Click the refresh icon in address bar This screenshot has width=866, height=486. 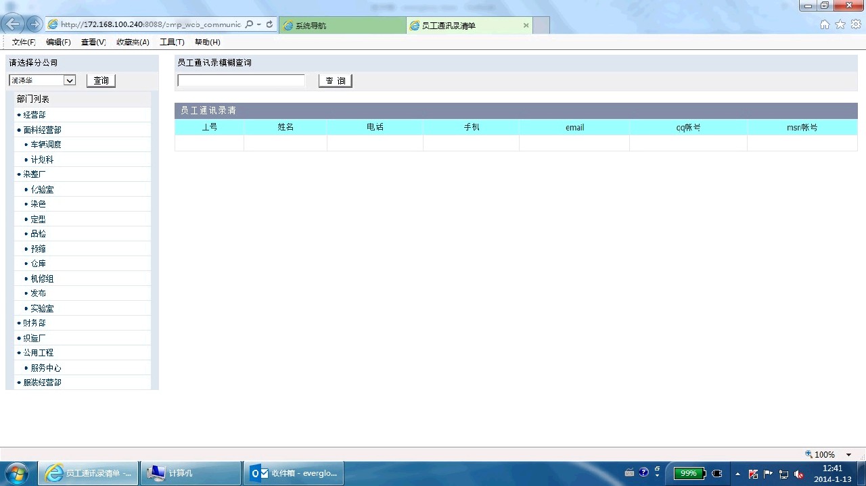(269, 24)
